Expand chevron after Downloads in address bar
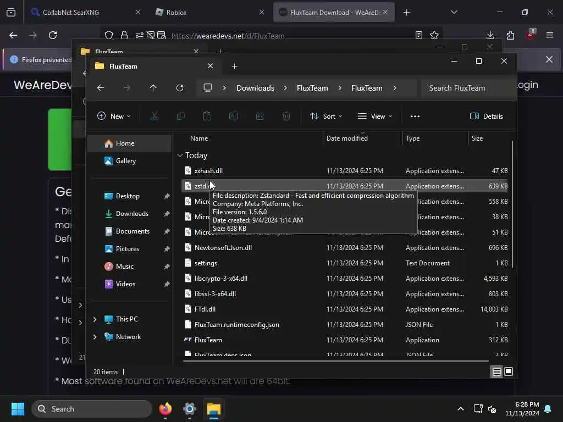Image resolution: width=563 pixels, height=422 pixels. [x=285, y=88]
